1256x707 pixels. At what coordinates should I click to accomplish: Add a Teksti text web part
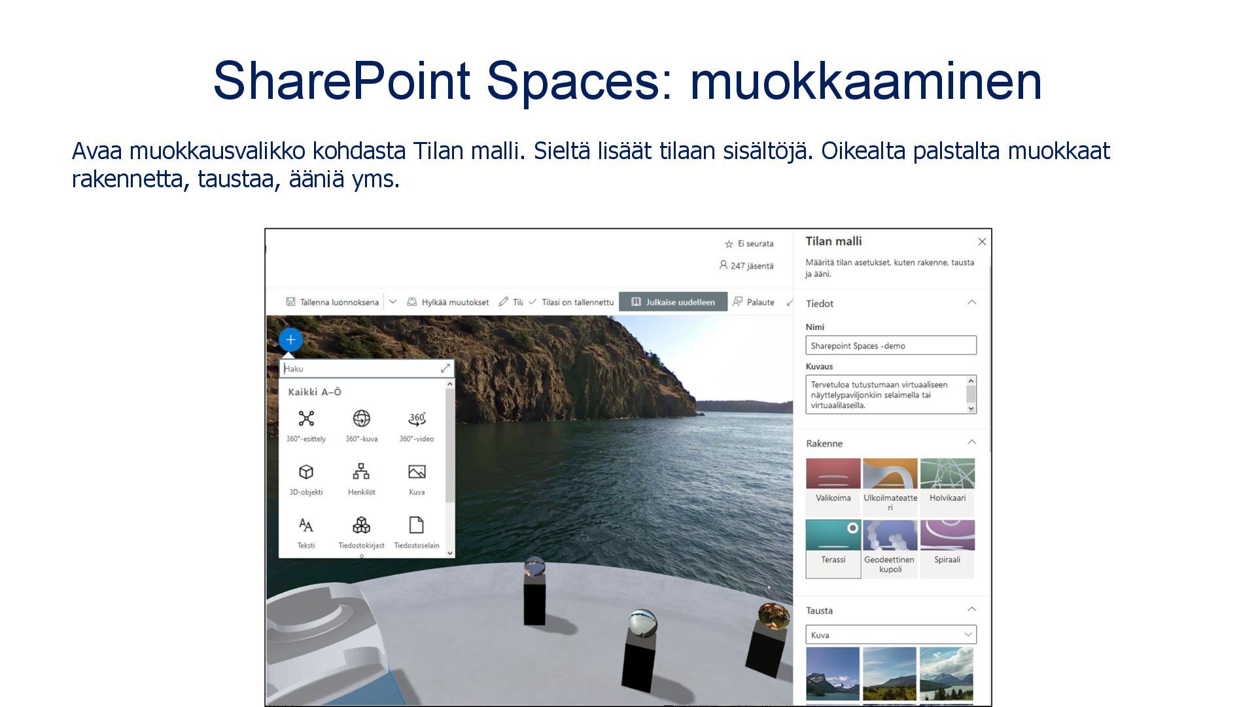pyautogui.click(x=306, y=532)
